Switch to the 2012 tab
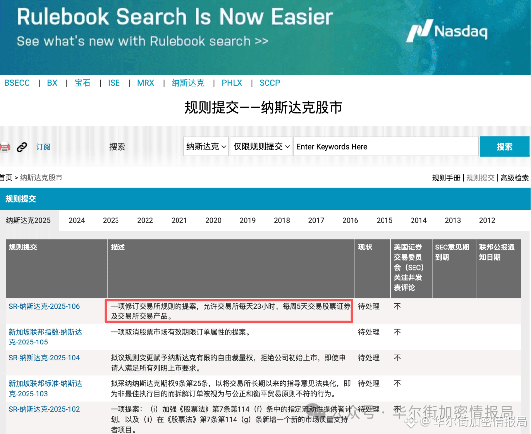The width and height of the screenshot is (531, 434). pos(487,220)
